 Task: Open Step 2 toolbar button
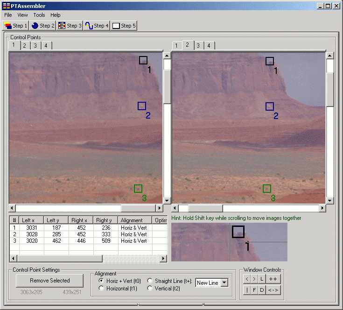point(42,26)
